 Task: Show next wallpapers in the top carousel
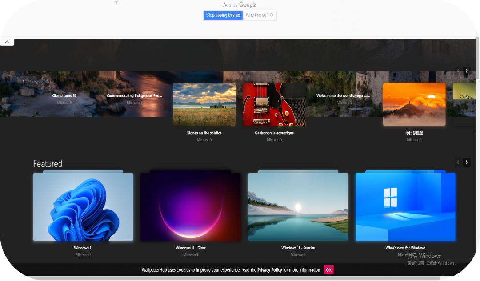click(467, 71)
